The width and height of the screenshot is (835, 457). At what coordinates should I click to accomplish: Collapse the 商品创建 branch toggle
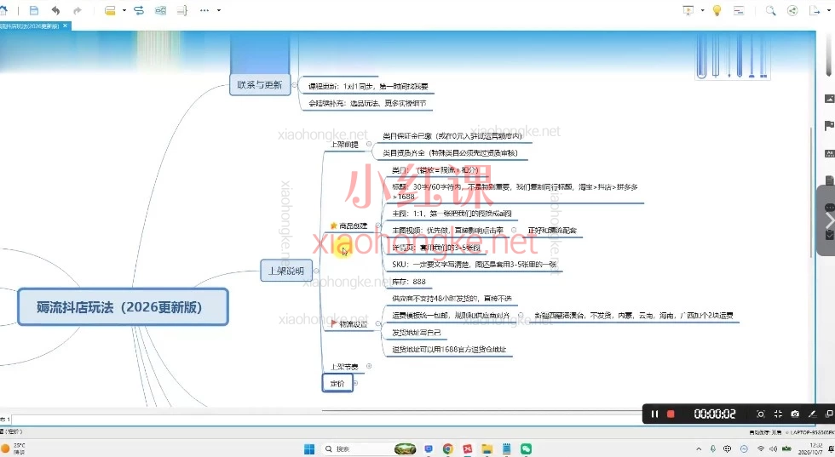coord(377,226)
